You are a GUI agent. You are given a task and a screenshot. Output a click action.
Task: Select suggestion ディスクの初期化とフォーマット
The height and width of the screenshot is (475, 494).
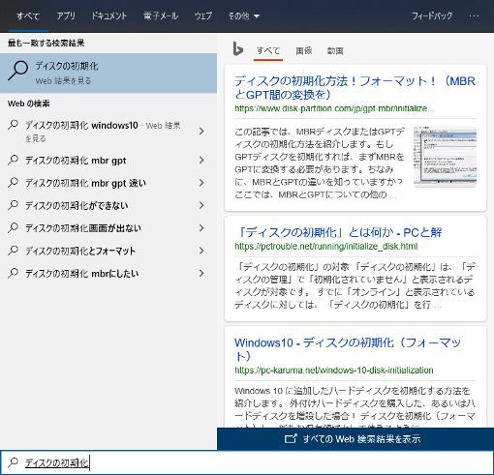108,251
